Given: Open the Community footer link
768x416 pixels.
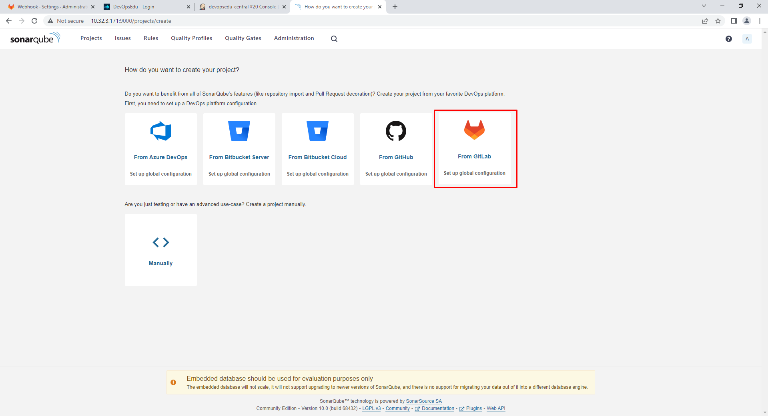Looking at the screenshot, I should click(x=398, y=408).
